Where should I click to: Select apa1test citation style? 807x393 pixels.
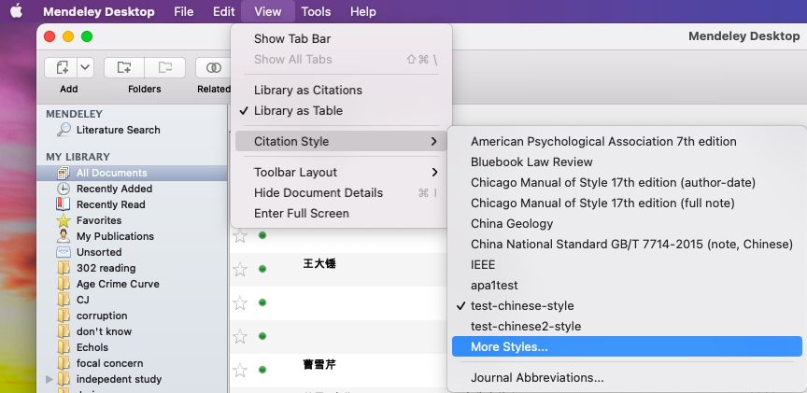(x=627, y=285)
